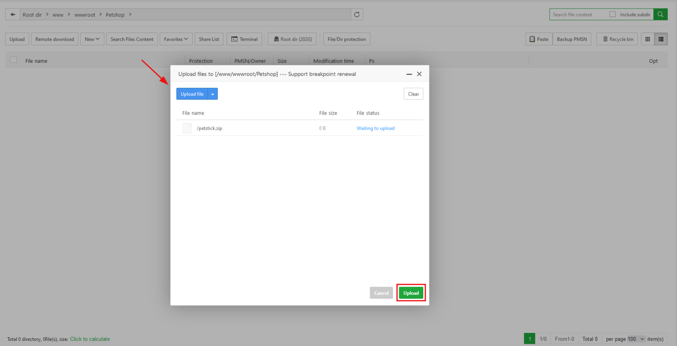Open the Recycle bin

[x=618, y=39]
